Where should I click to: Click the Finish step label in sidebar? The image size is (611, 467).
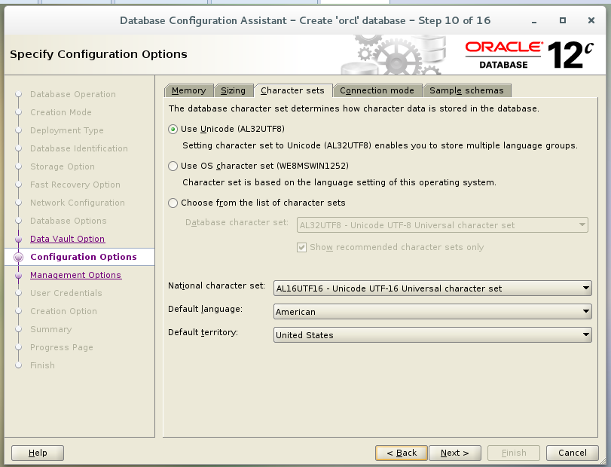click(x=42, y=365)
